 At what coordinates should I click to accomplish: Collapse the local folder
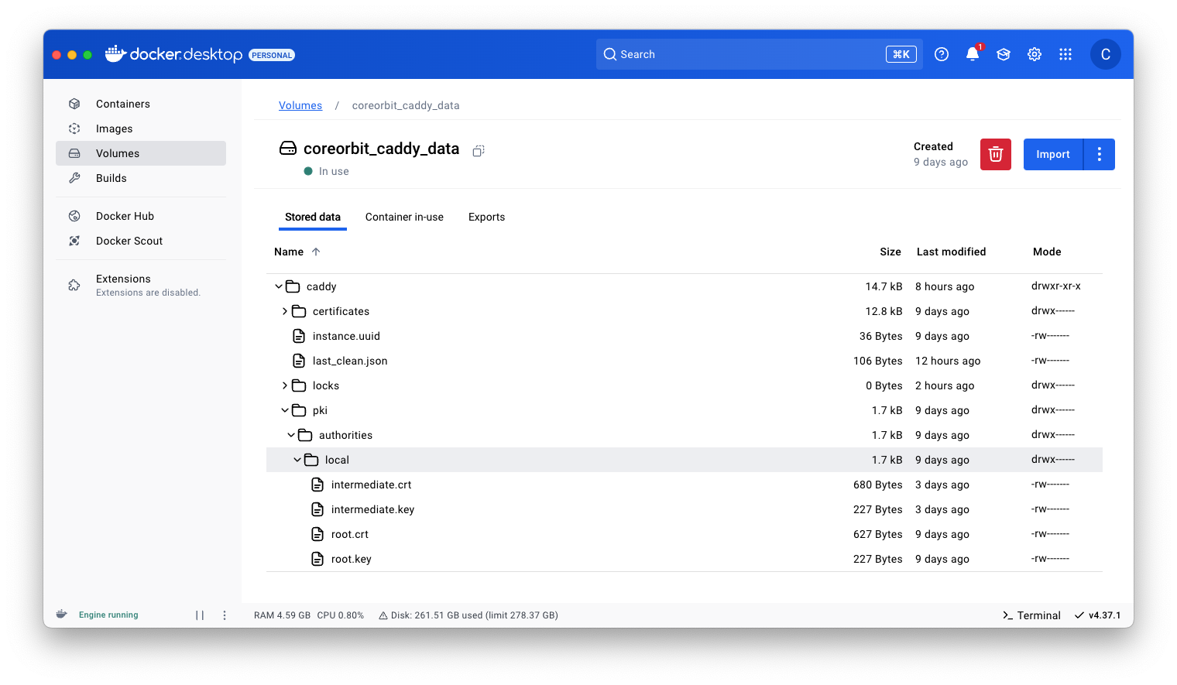point(297,460)
